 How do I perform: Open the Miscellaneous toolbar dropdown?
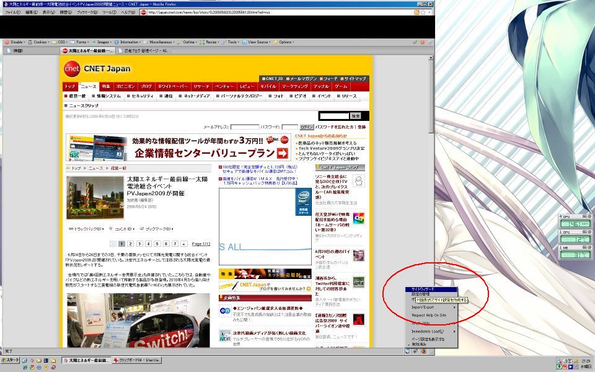159,42
